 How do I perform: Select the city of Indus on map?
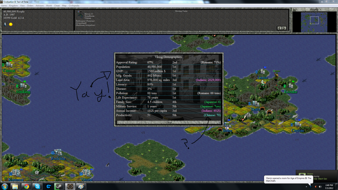tap(227, 125)
